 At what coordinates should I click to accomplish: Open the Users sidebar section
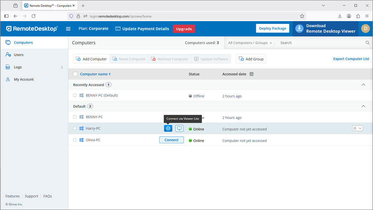(19, 55)
